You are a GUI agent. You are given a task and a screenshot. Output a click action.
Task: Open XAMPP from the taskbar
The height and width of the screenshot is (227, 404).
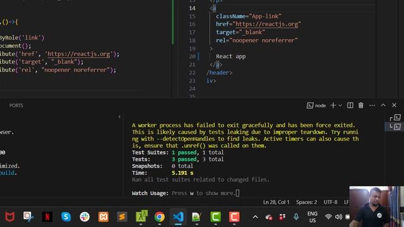(x=104, y=217)
